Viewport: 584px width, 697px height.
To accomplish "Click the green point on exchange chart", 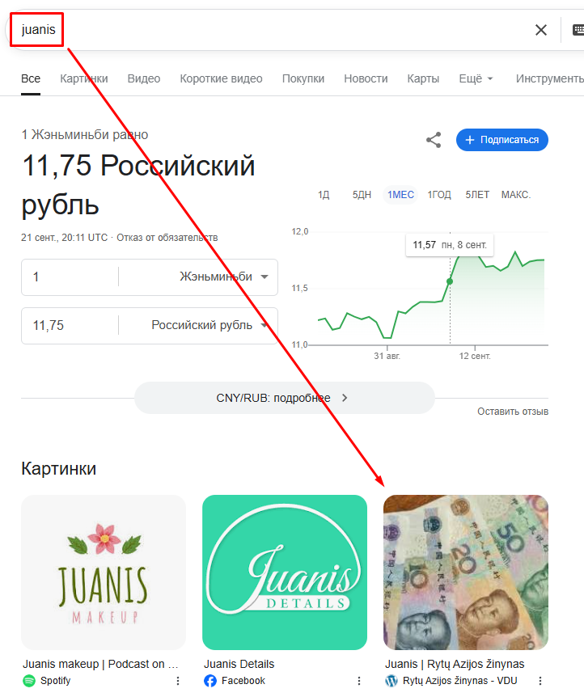I will (x=450, y=281).
